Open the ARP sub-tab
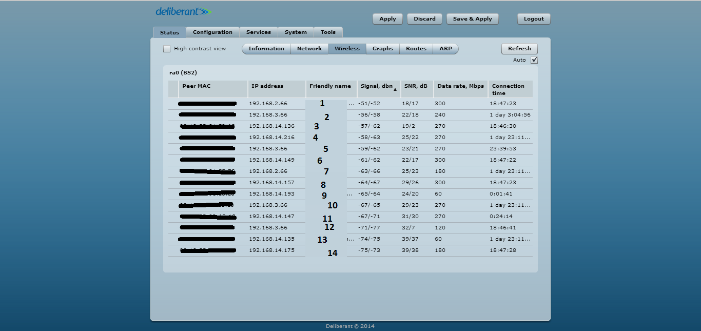Screen dimensions: 701x331 pos(445,49)
